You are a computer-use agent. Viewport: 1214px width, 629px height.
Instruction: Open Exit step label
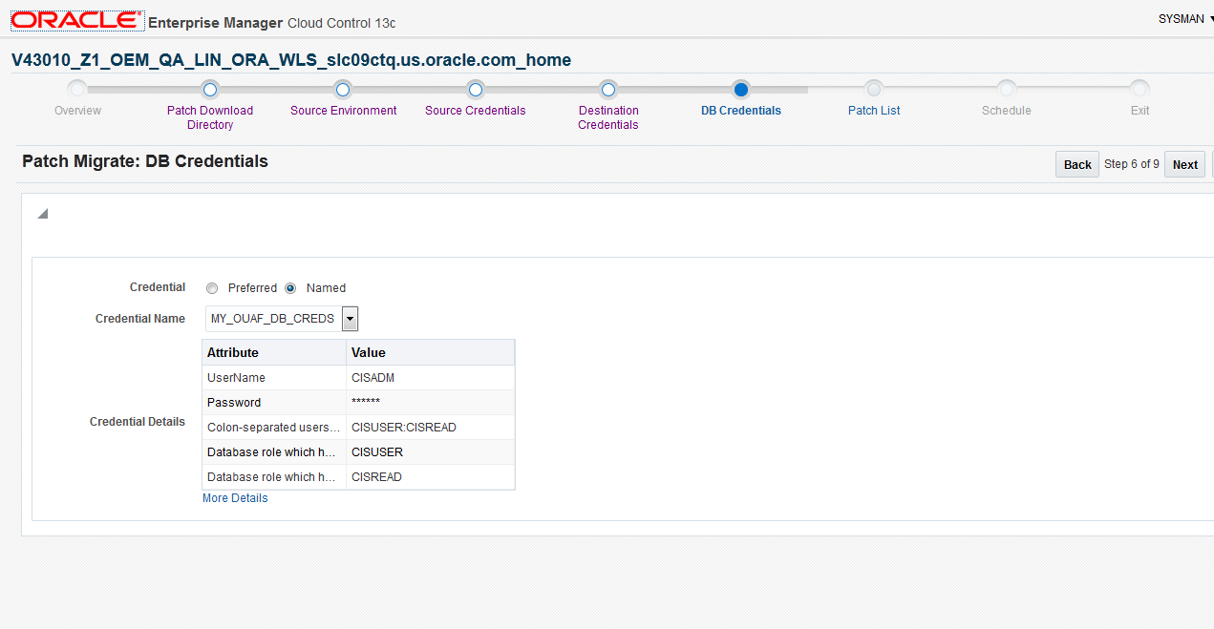click(x=1139, y=111)
